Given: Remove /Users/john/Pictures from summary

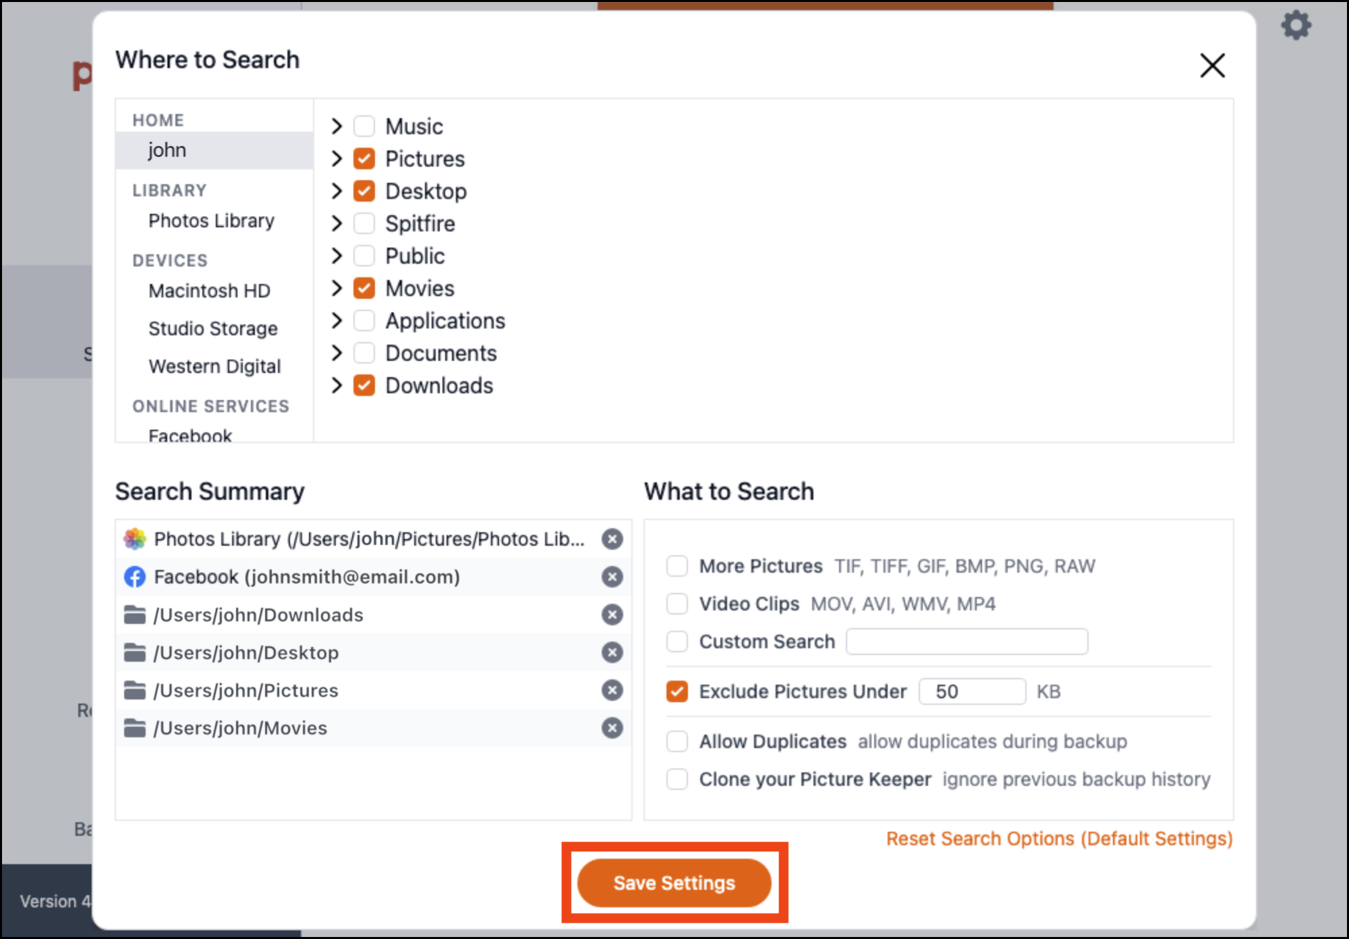Looking at the screenshot, I should click(x=612, y=690).
